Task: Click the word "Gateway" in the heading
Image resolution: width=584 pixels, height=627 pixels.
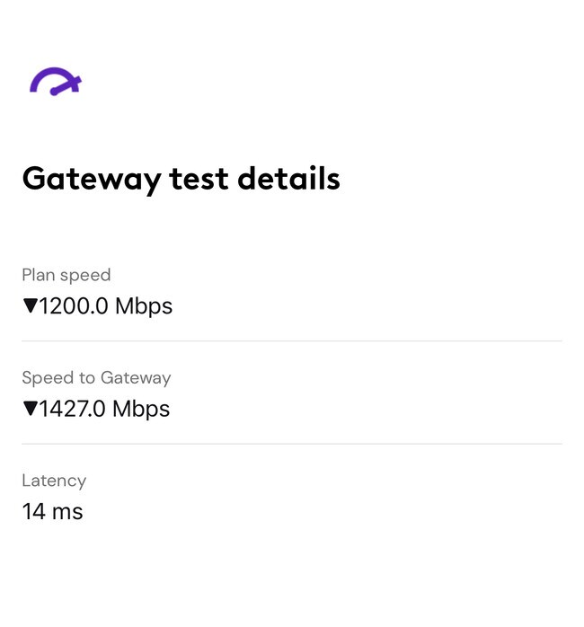Action: pyautogui.click(x=91, y=179)
